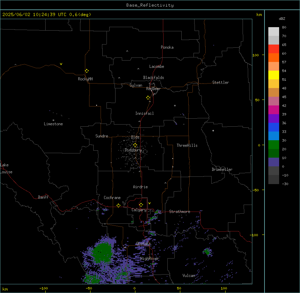Click the Sundre label
Viewport: 300px width, 293px height.
click(102, 136)
